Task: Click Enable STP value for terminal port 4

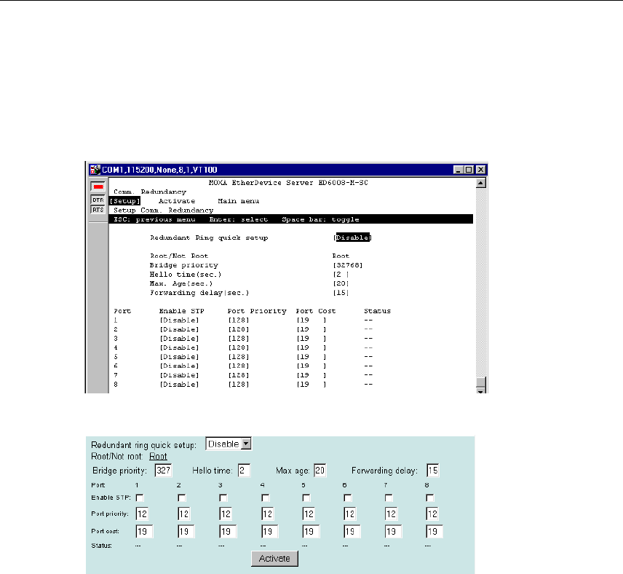Action: pos(179,347)
